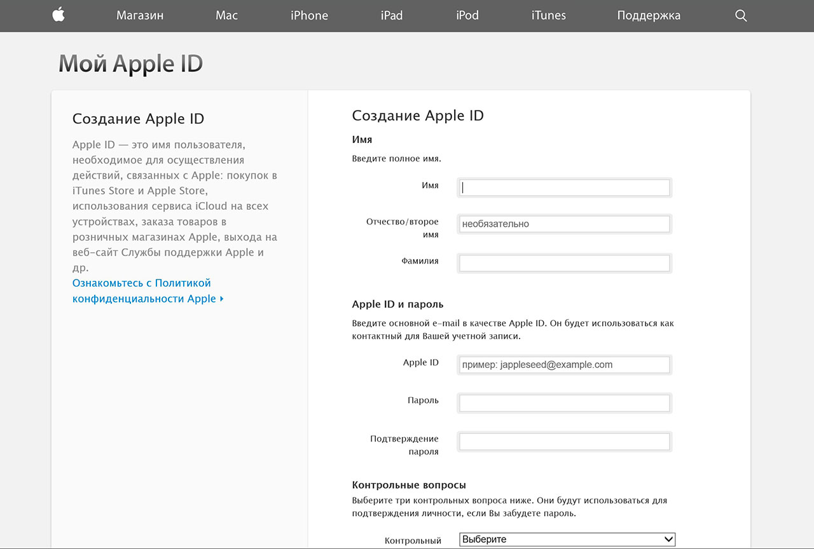Click the form's Создание Apple ID heading
Viewport: 814px width, 549px height.
(x=418, y=116)
